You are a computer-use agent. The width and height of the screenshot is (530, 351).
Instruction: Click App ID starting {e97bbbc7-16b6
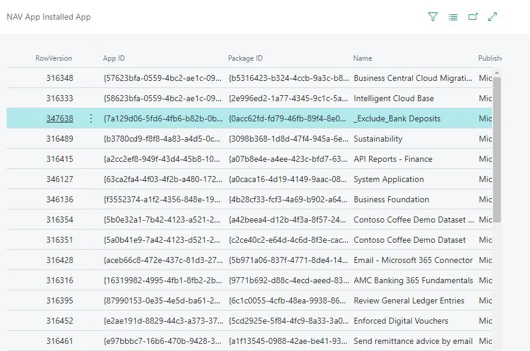pos(162,341)
